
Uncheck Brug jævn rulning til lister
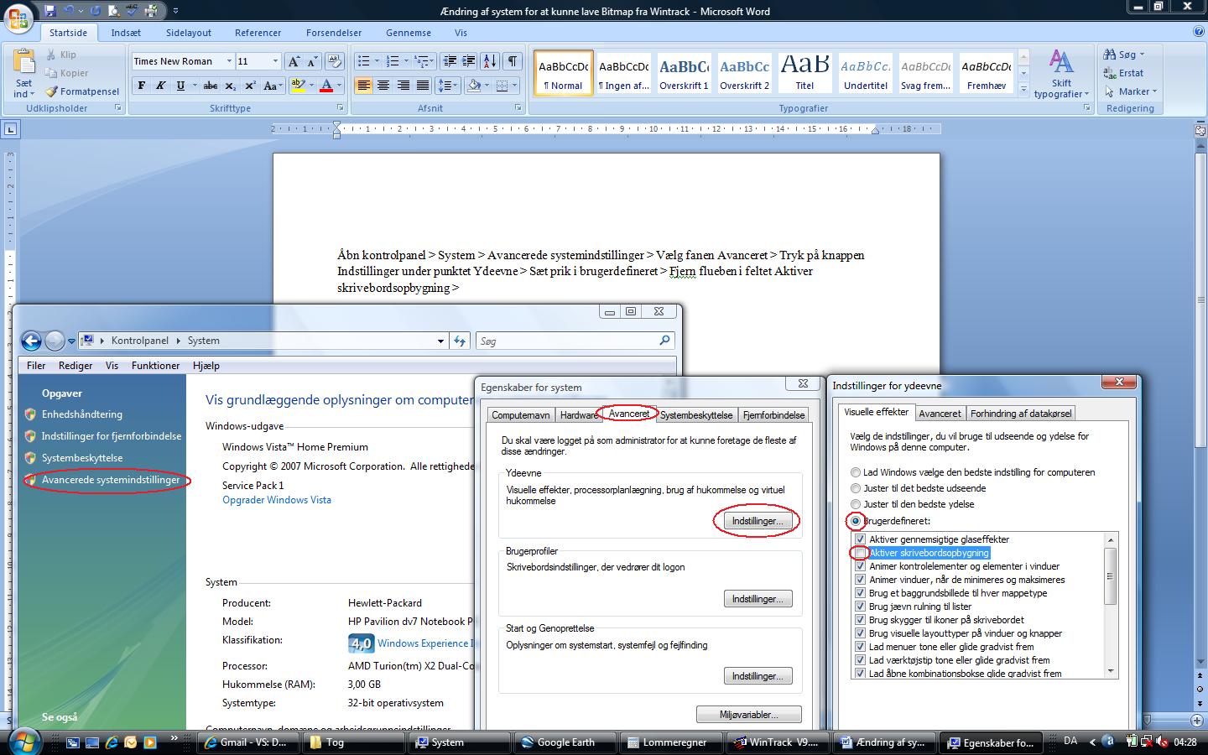860,607
